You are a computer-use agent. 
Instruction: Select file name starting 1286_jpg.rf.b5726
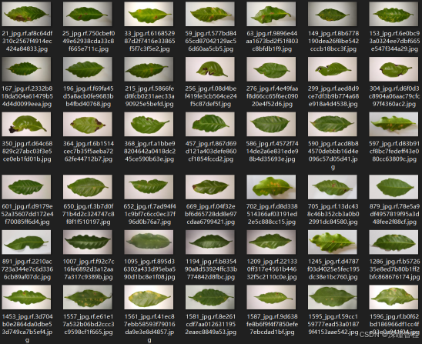click(x=394, y=269)
